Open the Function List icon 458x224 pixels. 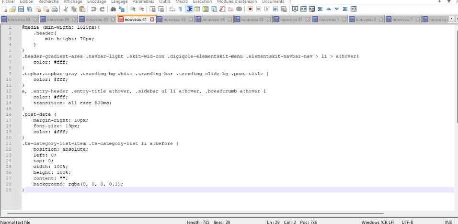coord(222,9)
